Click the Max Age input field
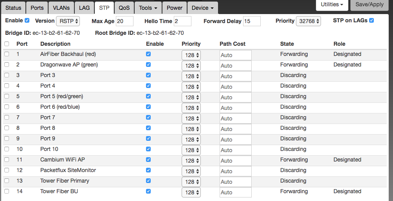 pyautogui.click(x=124, y=21)
